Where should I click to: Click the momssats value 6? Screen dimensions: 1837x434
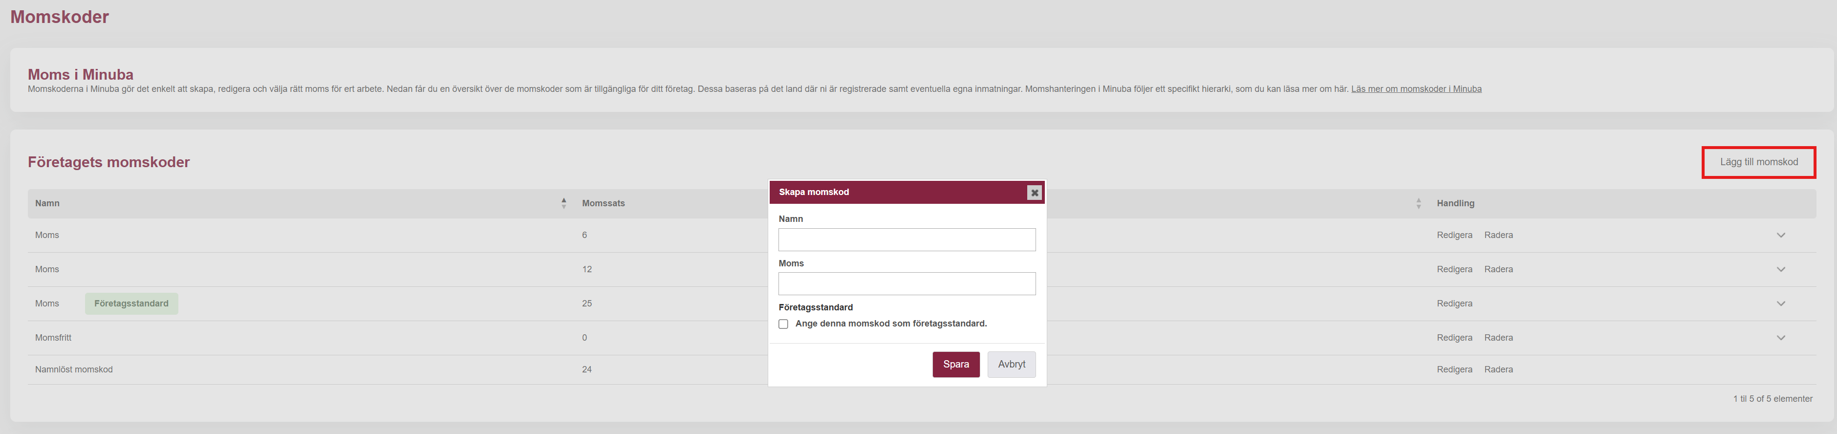pos(584,235)
